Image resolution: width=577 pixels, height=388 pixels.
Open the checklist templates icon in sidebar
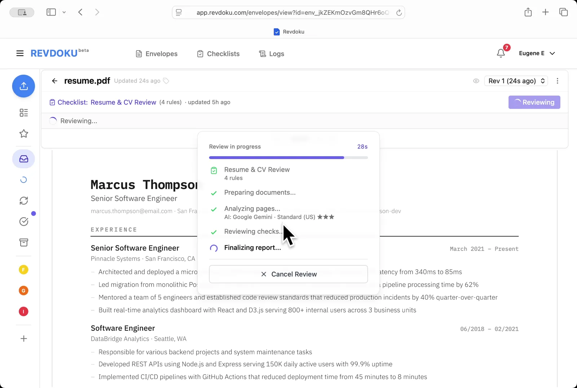tap(24, 113)
